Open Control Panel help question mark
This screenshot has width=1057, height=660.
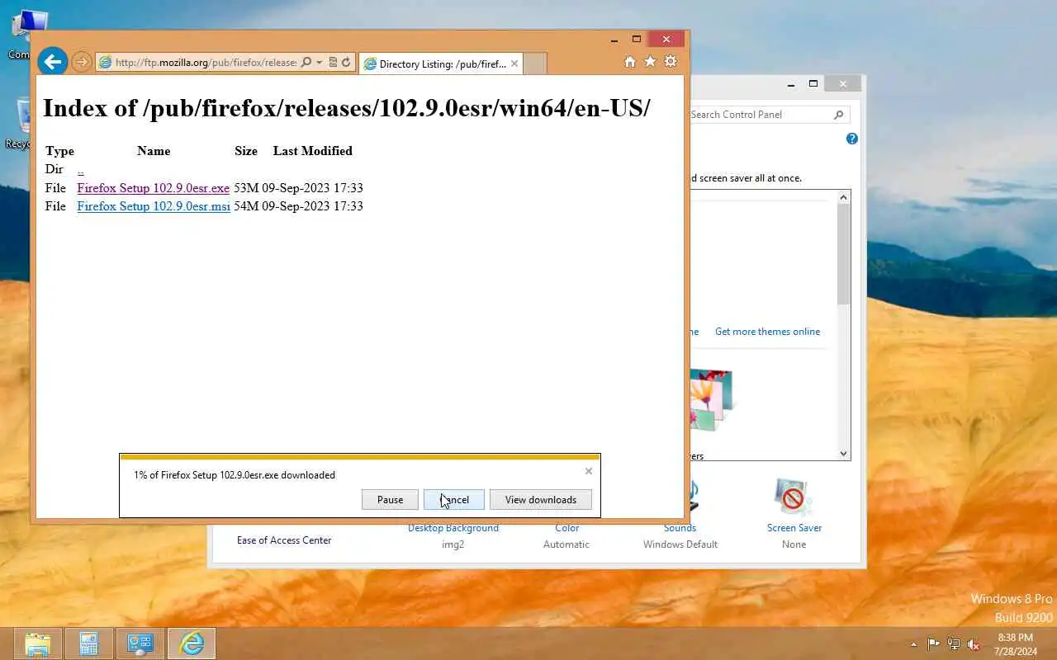point(852,139)
